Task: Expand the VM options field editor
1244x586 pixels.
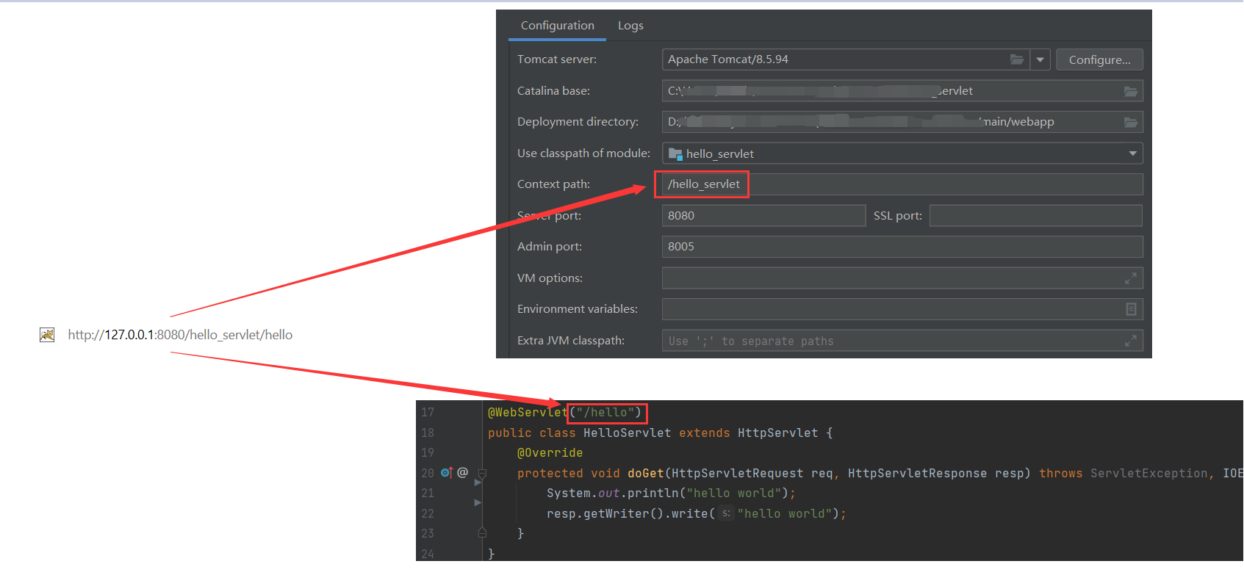Action: (x=1131, y=278)
